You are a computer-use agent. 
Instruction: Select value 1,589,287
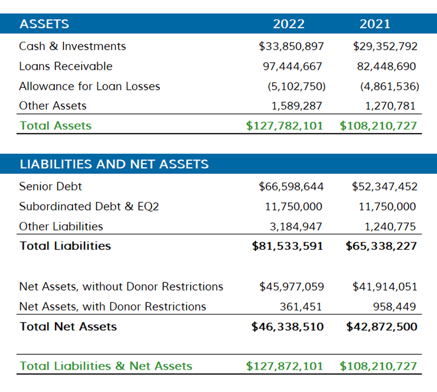[297, 106]
